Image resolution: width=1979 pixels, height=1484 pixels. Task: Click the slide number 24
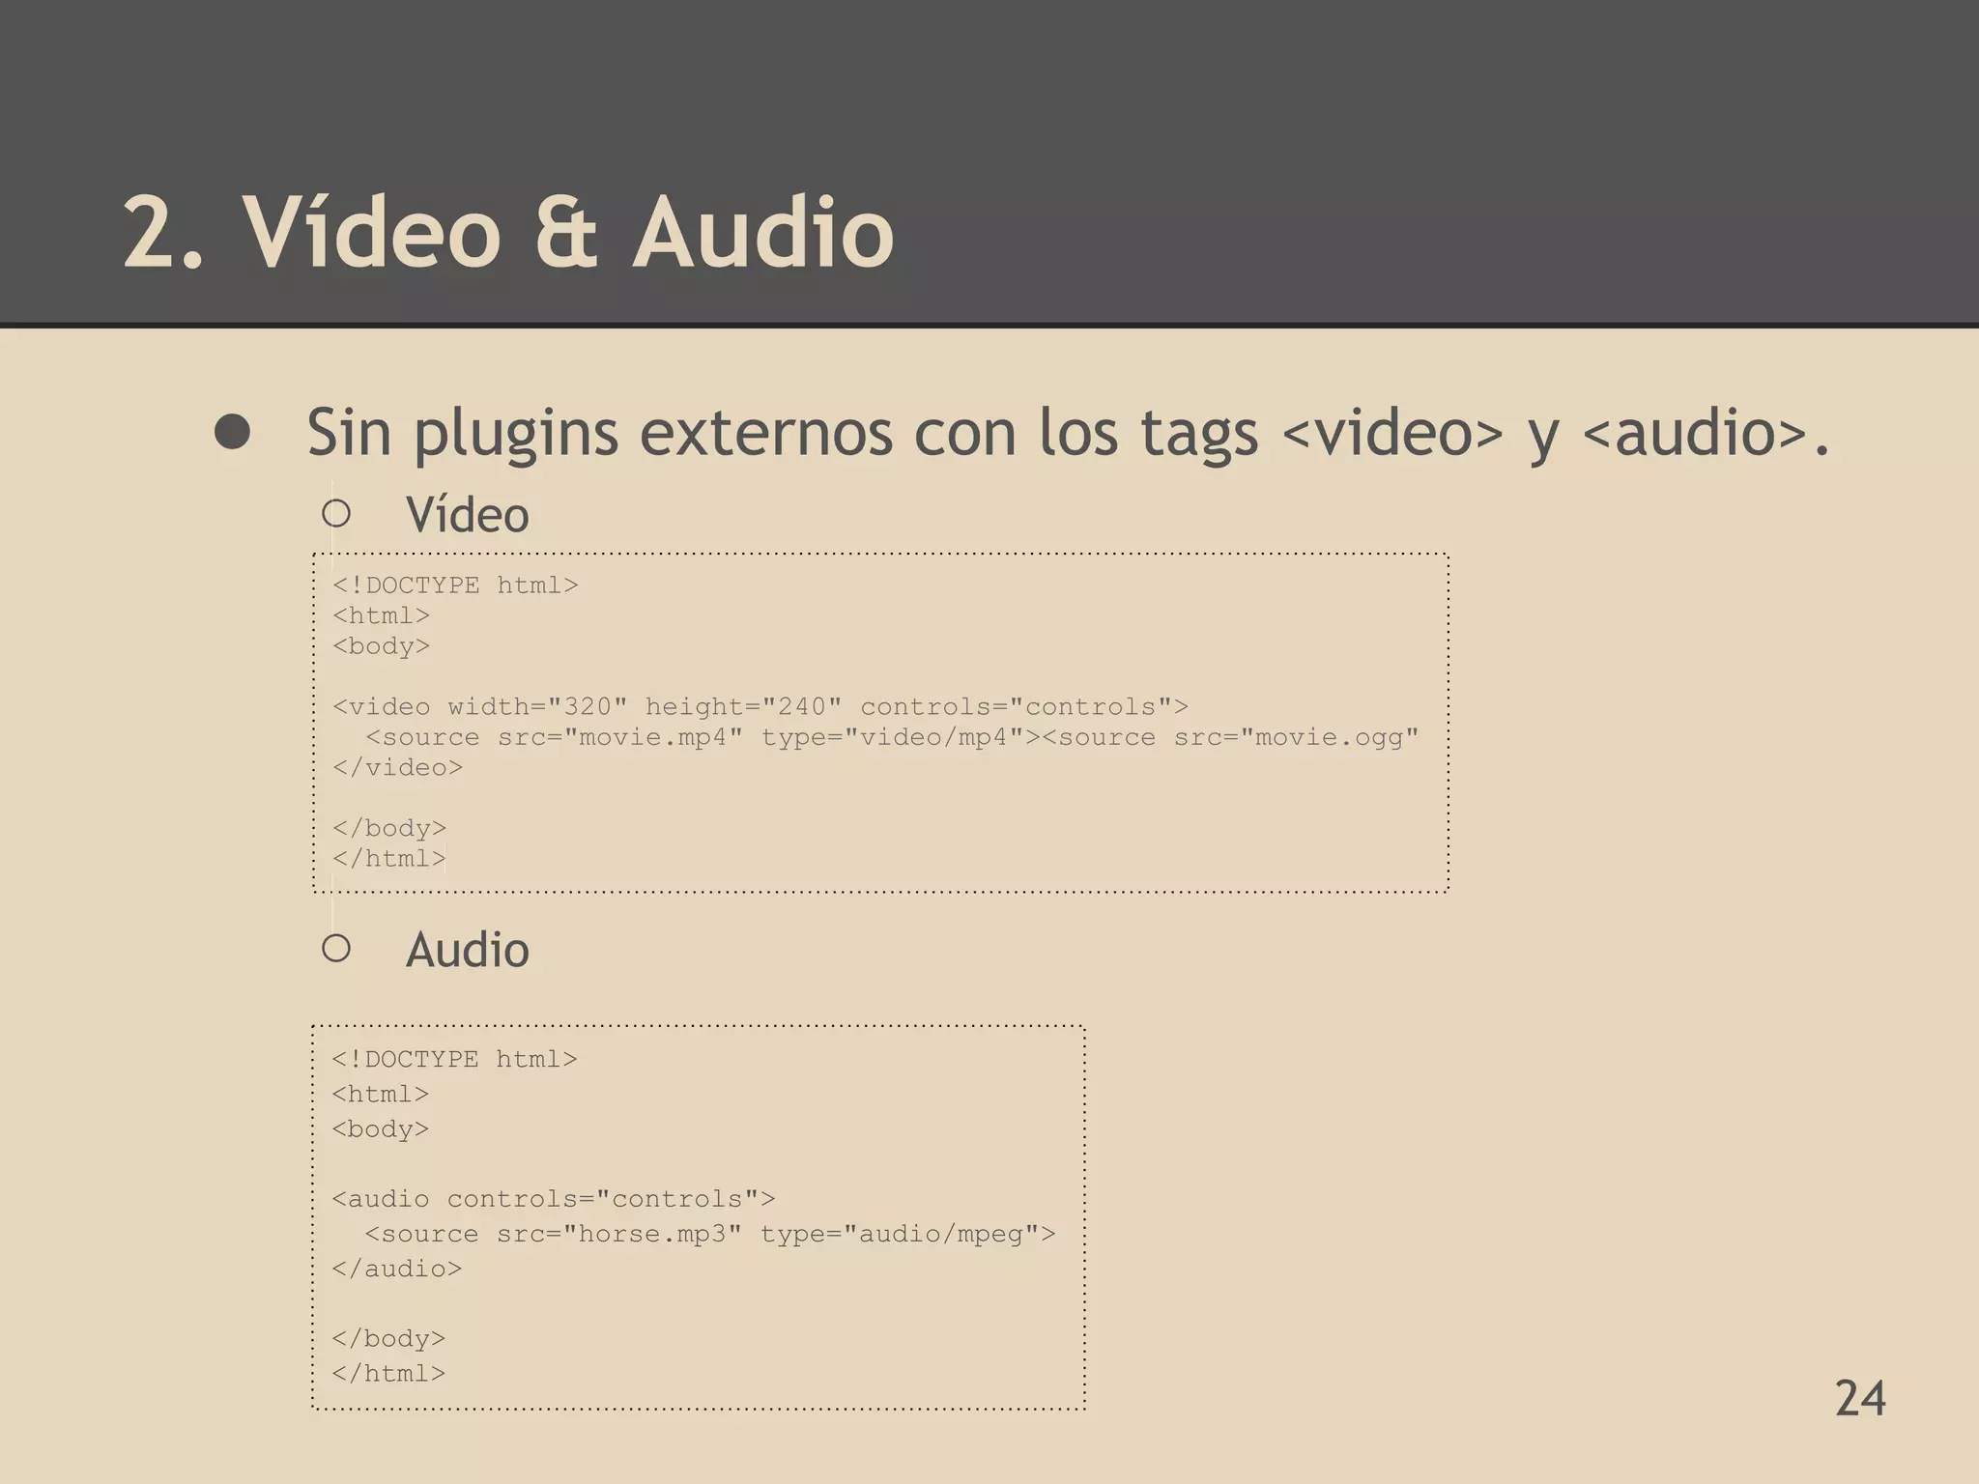[1860, 1399]
